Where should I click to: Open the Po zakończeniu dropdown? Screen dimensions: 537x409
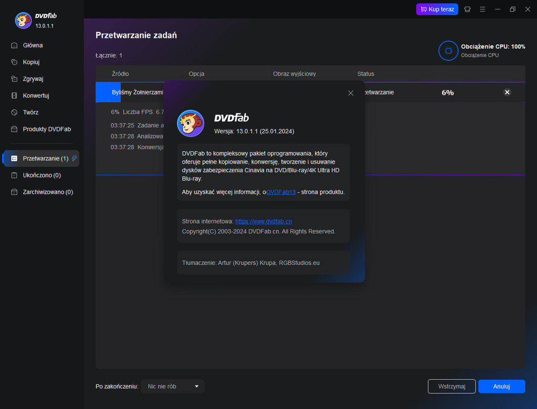pyautogui.click(x=173, y=387)
